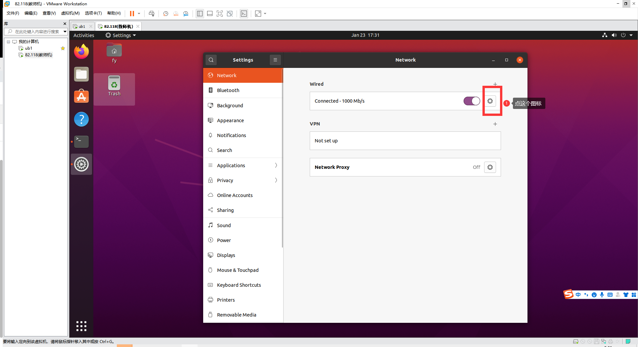Open Removable Media settings

(x=243, y=315)
